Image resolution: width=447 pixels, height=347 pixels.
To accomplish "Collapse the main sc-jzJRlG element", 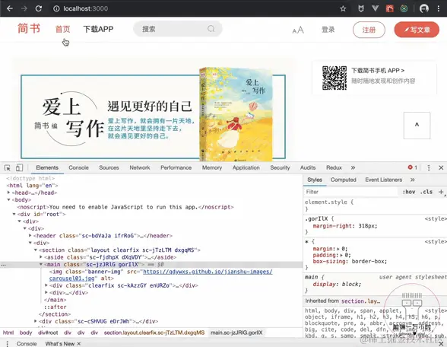I will pyautogui.click(x=41, y=264).
